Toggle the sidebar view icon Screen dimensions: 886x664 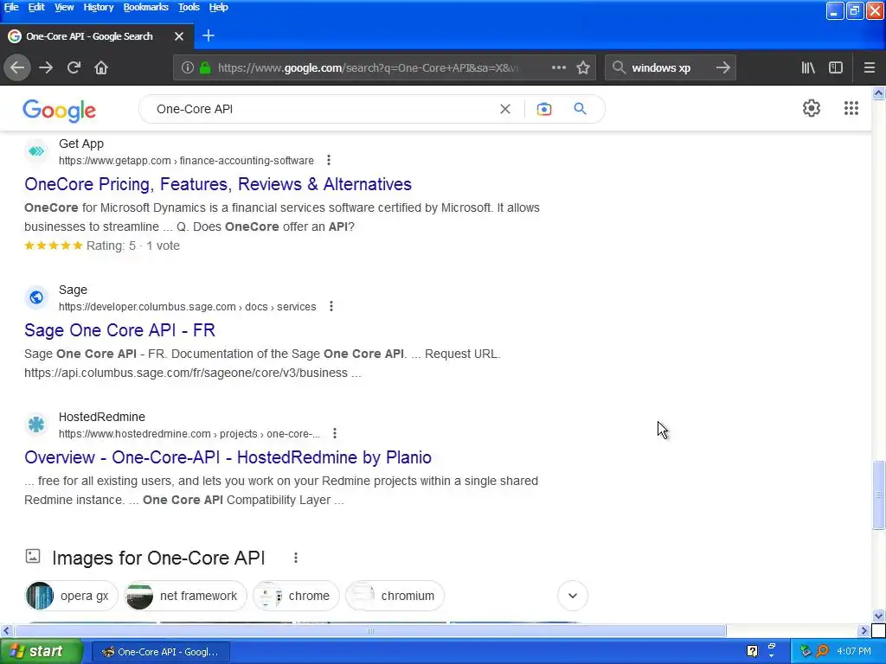836,67
